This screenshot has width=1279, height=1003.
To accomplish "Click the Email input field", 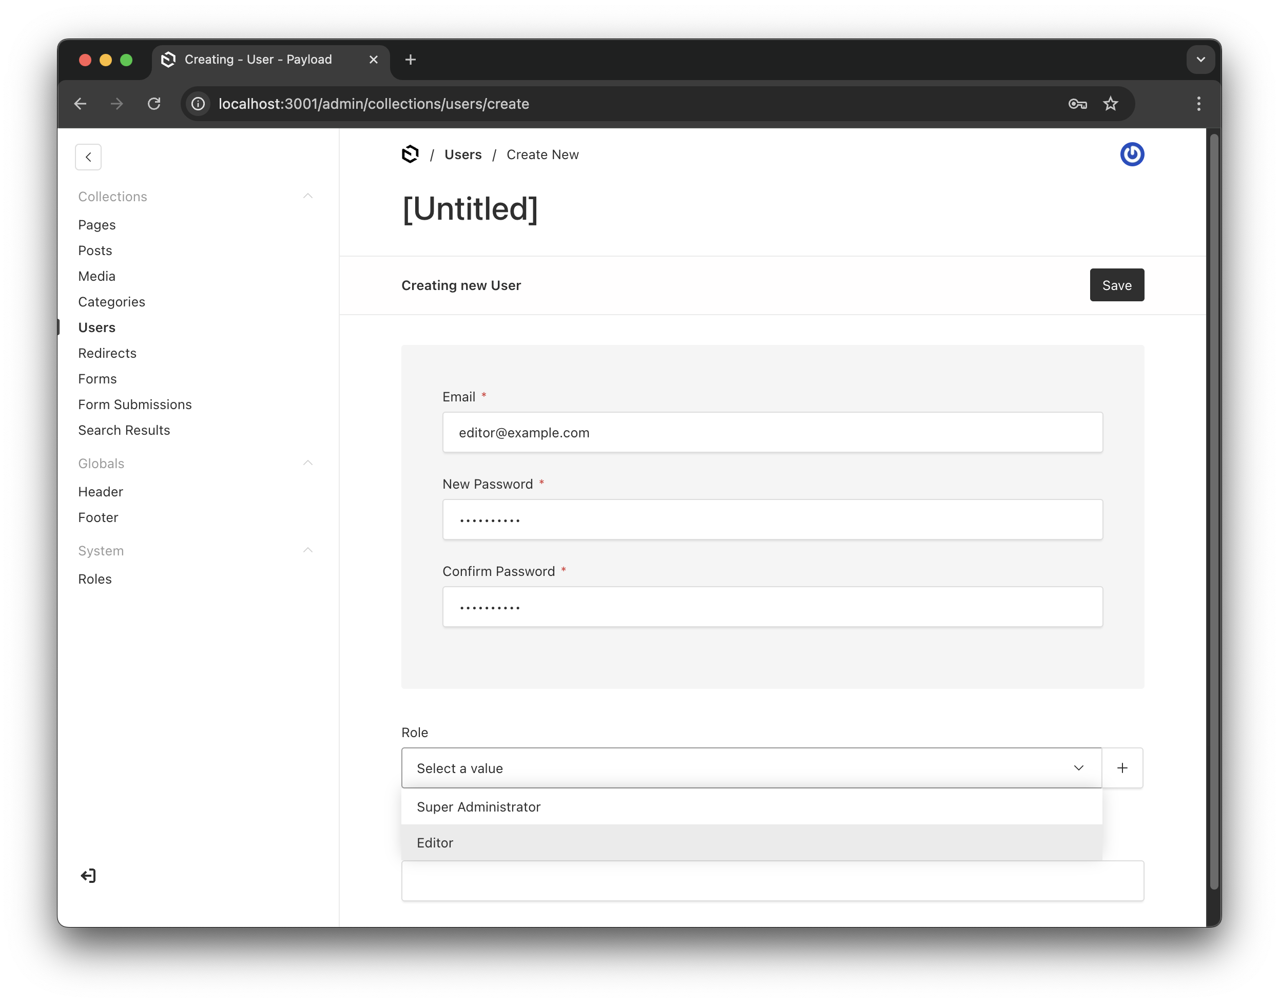I will (x=771, y=432).
